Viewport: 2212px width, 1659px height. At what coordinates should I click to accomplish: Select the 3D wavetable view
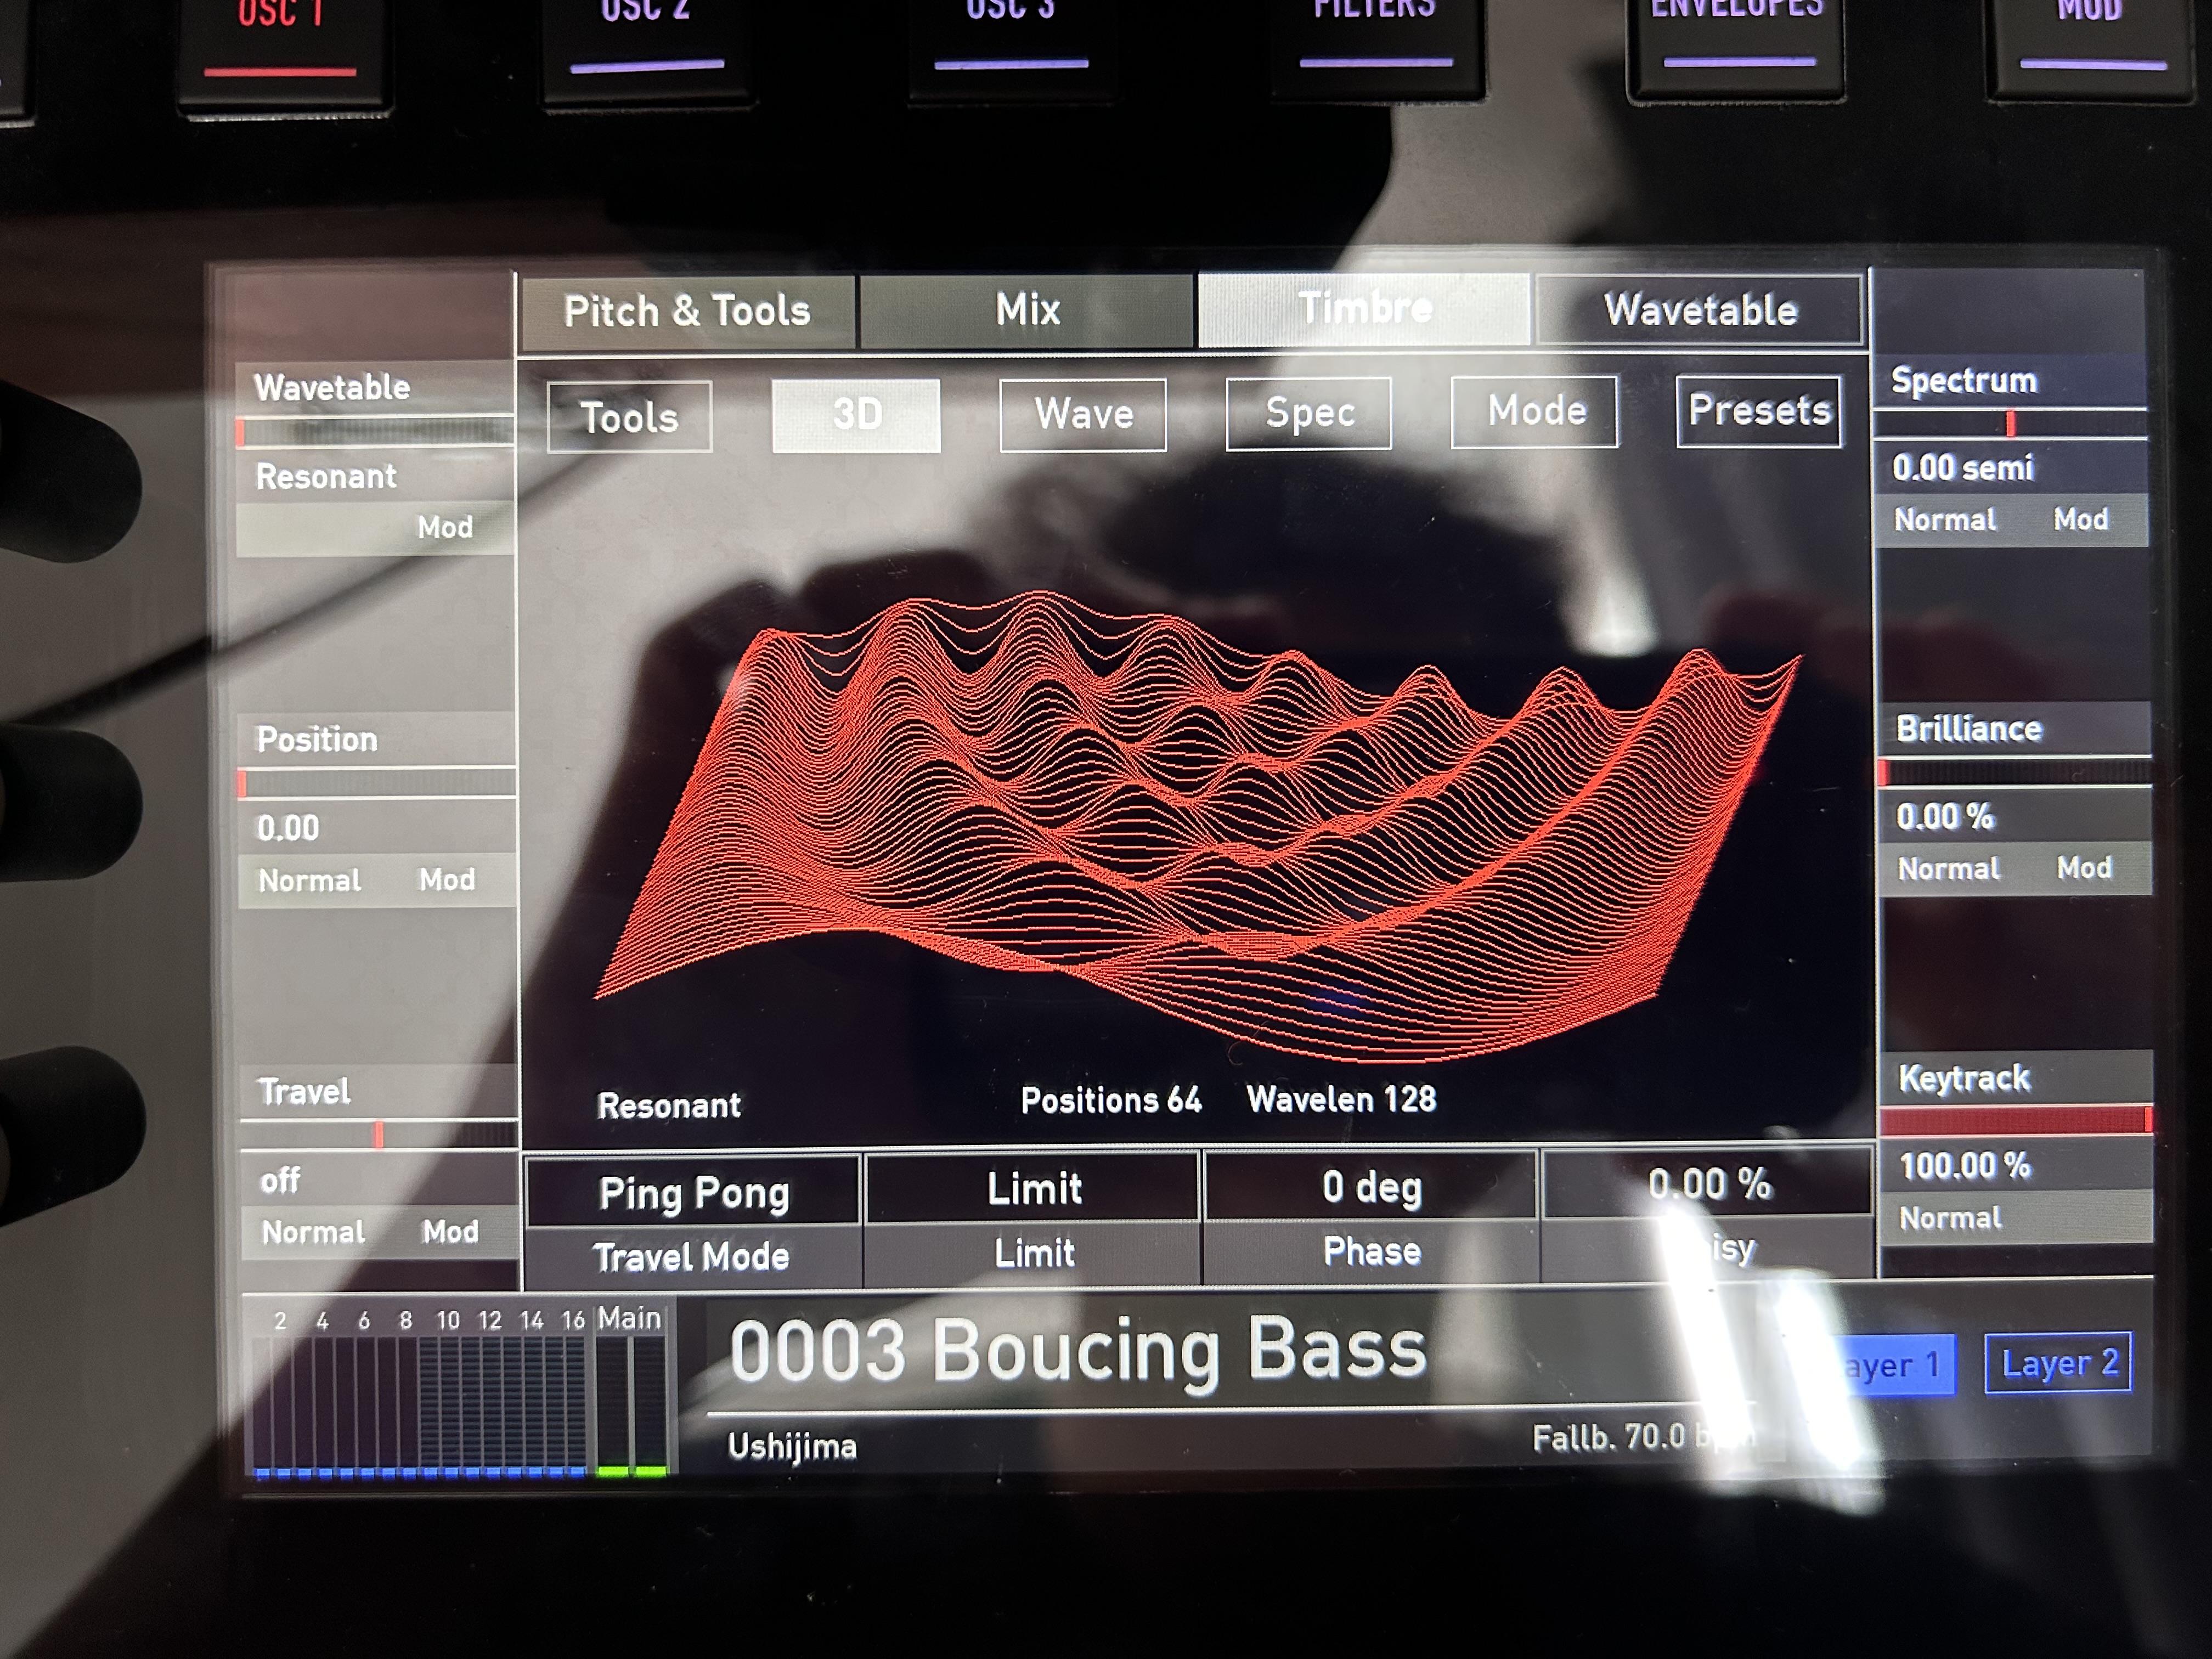[856, 415]
